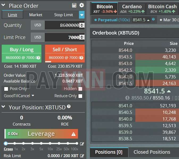Set leverage slider to 10x
Image resolution: width=179 pixels, height=159 pixels.
click(x=50, y=143)
